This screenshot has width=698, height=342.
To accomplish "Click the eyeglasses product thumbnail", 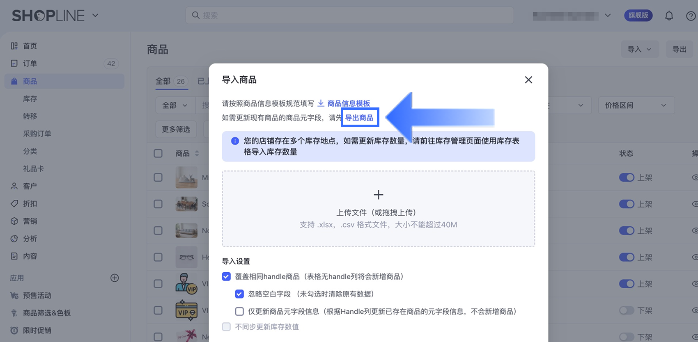I will click(186, 257).
